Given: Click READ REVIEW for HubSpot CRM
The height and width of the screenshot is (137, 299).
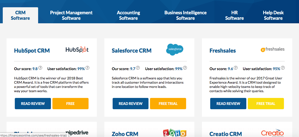Looking at the screenshot, I should pyautogui.click(x=33, y=103).
